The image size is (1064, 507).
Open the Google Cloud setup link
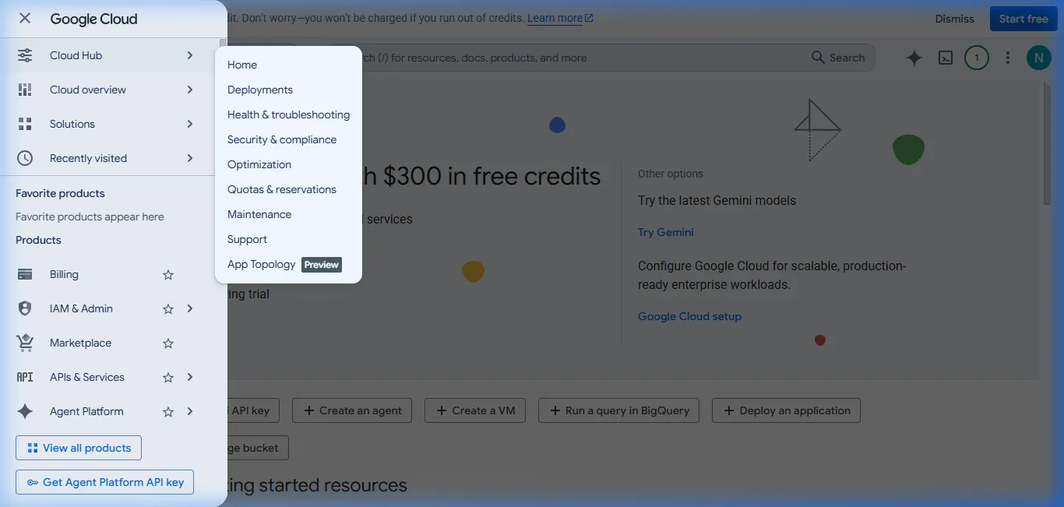coord(689,316)
